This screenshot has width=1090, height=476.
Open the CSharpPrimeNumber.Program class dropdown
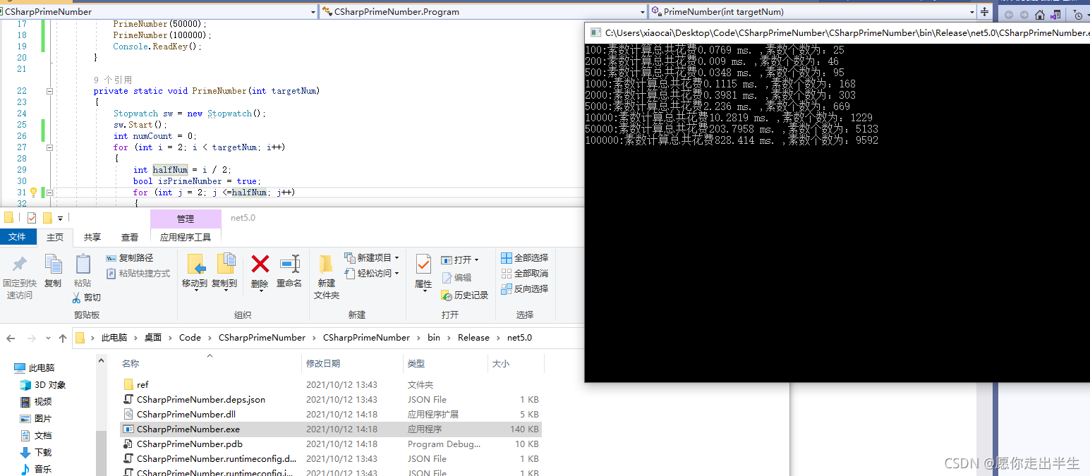pos(642,12)
